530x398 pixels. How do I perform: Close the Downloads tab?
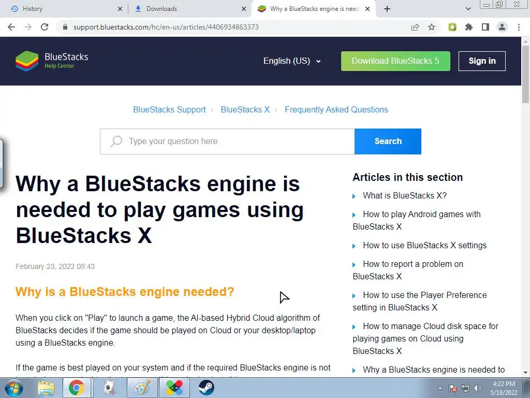click(x=244, y=9)
